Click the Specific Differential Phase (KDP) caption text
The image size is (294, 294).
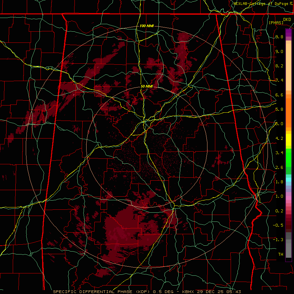102,292
